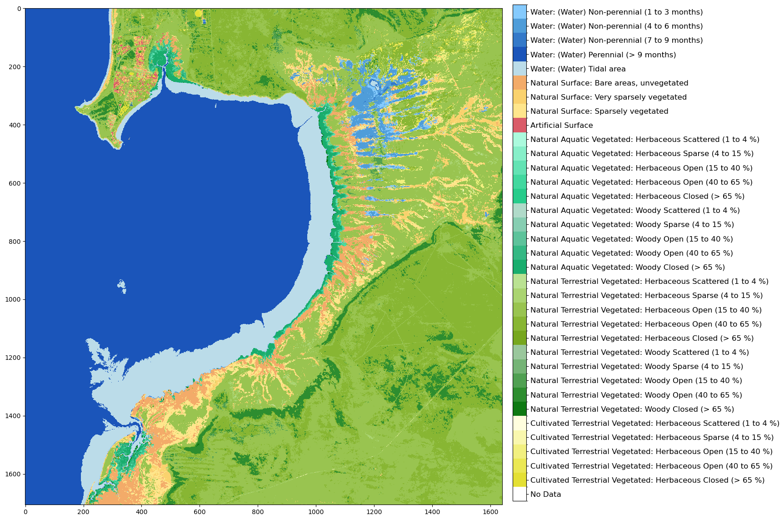The image size is (784, 520).
Task: Click 'Cultivated Terrestrial Vegetated: Herbaceous Open (40 to 65 %)' label
Action: coord(651,466)
